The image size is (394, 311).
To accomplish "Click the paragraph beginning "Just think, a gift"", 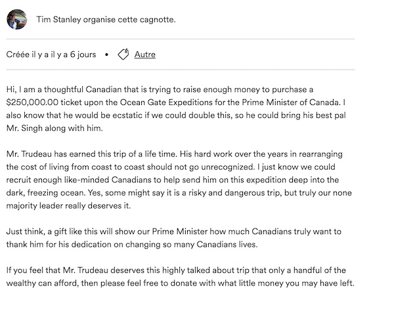I will (x=173, y=238).
